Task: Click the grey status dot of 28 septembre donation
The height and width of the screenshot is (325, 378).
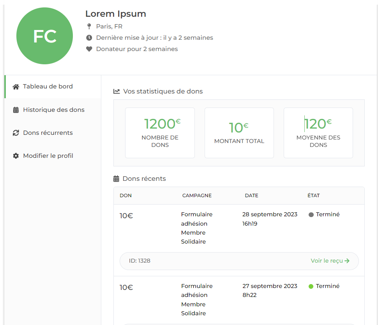Action: click(311, 215)
